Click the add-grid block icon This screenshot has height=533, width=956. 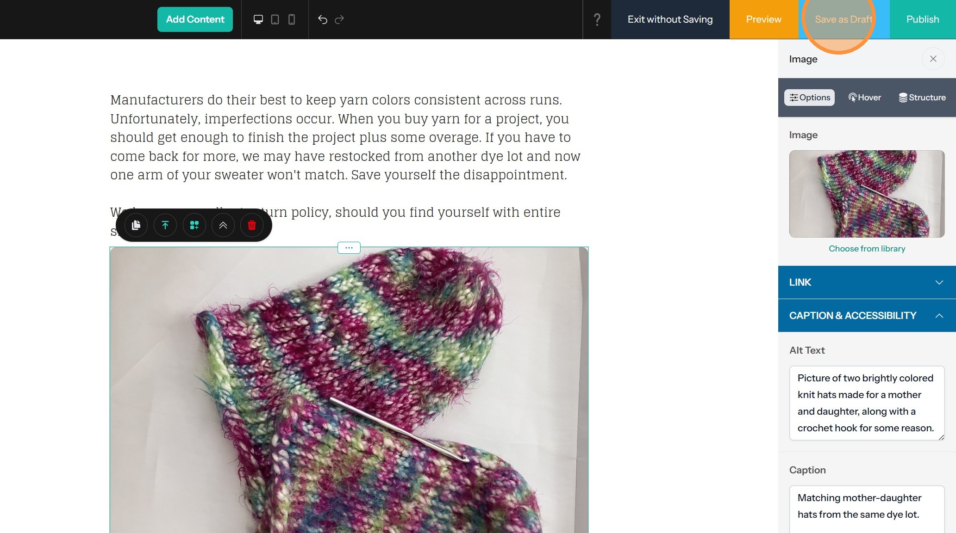coord(194,225)
